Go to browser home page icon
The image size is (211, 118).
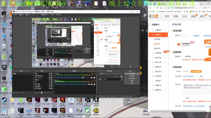(x=161, y=8)
